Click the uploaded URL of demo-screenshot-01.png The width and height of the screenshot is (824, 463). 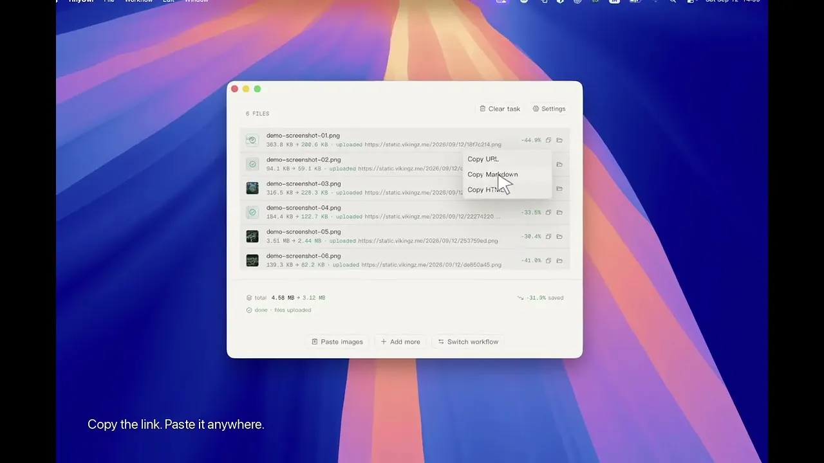[433, 145]
